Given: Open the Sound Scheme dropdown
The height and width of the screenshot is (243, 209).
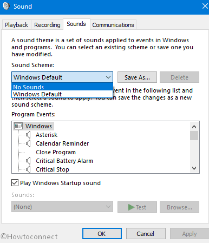Looking at the screenshot, I should 62,77.
